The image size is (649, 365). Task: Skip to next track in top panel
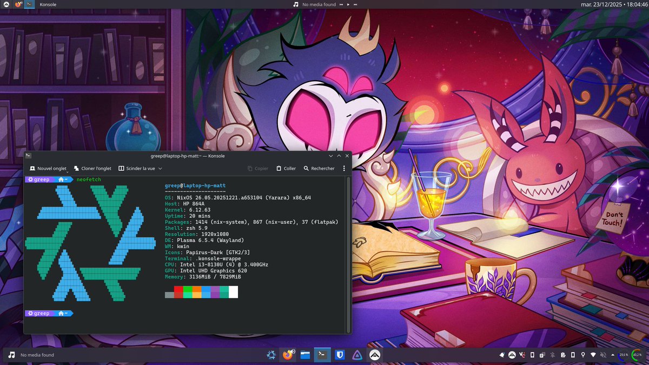click(x=356, y=4)
